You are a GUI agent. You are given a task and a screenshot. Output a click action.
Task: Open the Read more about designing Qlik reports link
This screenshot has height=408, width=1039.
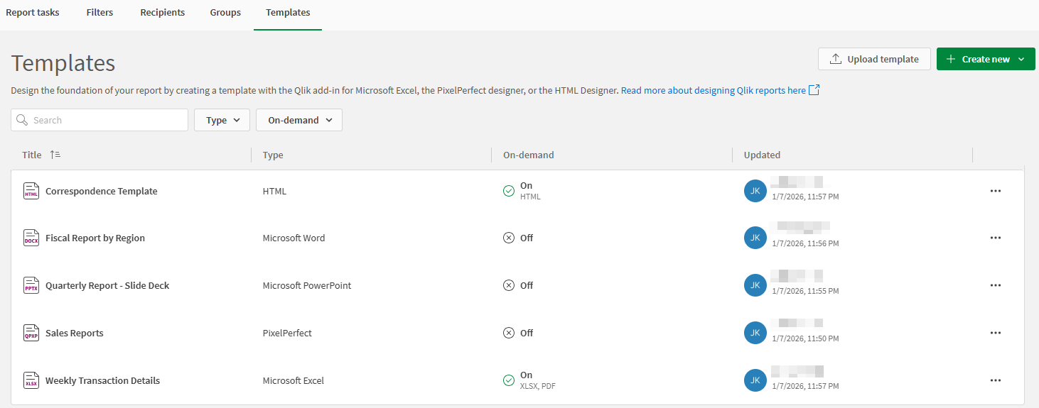point(713,90)
